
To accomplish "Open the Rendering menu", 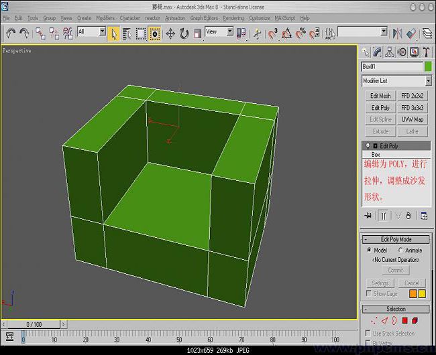I will 233,18.
